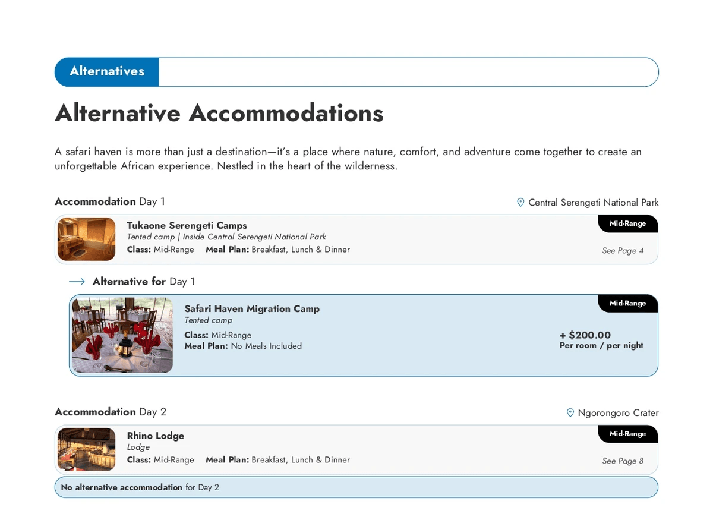Click the See Page 8 link
713x520 pixels.
[x=623, y=461]
